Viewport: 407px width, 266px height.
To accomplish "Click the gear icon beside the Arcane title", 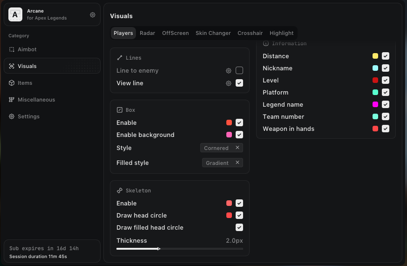I will pos(93,15).
